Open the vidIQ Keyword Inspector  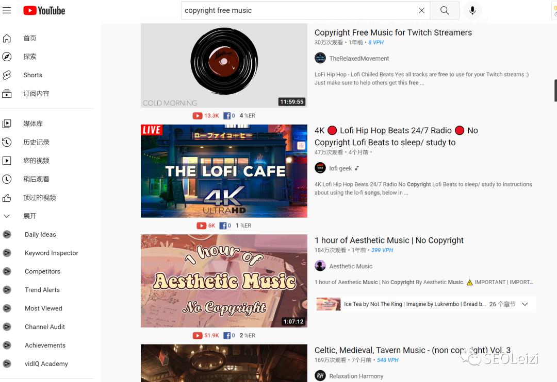coord(51,253)
